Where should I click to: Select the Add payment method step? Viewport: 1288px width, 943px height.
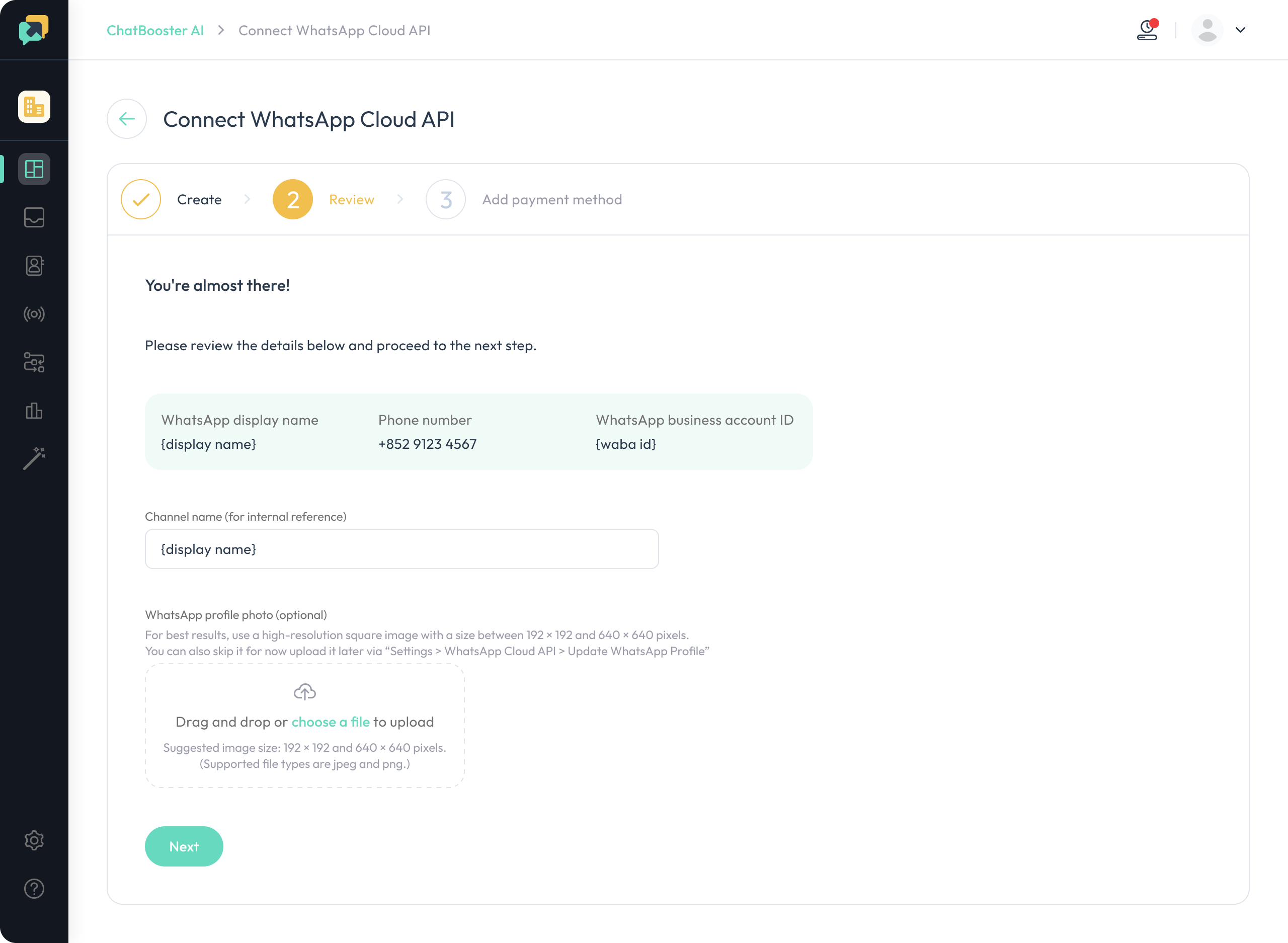point(524,199)
